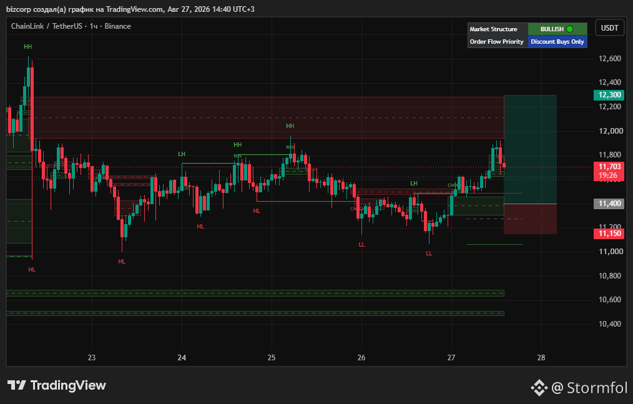633x404 pixels.
Task: Click the HL label beneath the red structure line
Action: pos(257,211)
